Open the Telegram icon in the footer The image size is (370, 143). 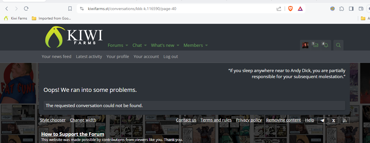322,121
